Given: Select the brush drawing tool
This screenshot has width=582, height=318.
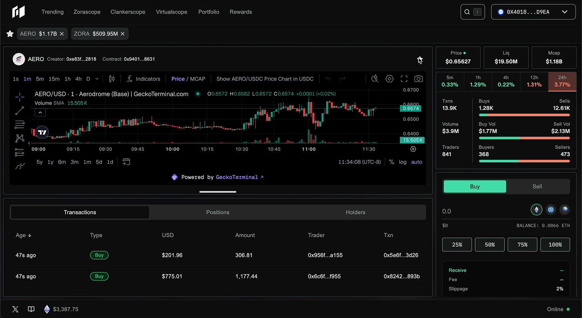Looking at the screenshot, I should tap(20, 166).
